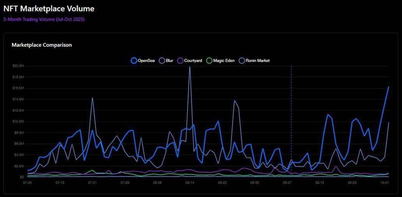
Task: Select the tallest Blur spike near 08-14
Action: click(190, 67)
